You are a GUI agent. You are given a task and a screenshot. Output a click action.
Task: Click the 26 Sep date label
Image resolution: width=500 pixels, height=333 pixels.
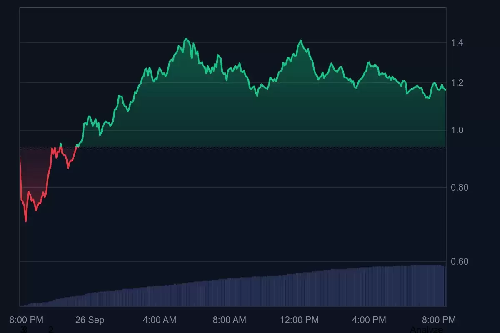tap(90, 320)
